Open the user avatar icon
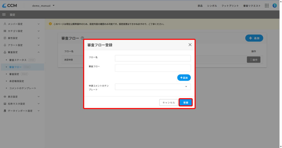 coord(275,6)
